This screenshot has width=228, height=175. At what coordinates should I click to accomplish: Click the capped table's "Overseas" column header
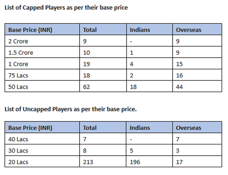[x=189, y=30]
